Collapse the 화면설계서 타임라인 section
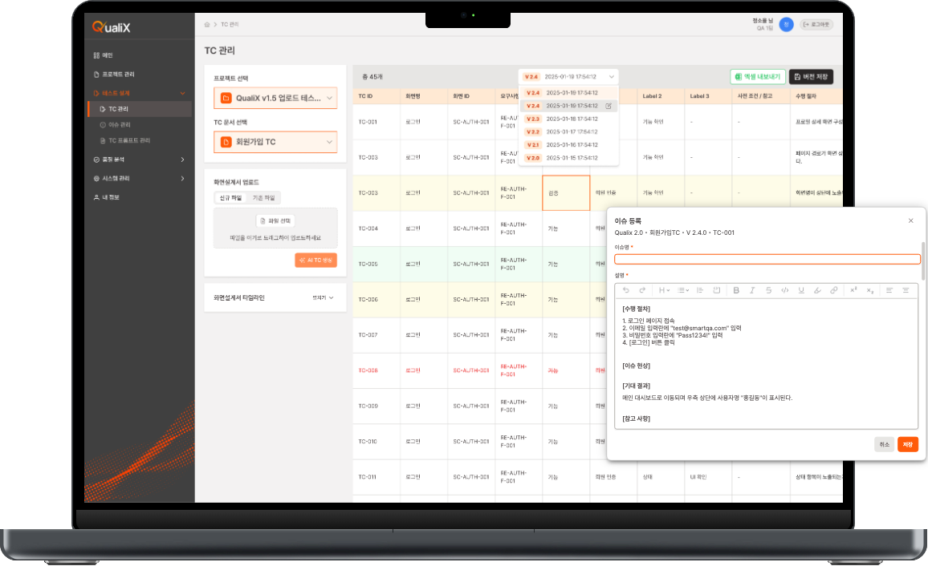 tap(324, 297)
